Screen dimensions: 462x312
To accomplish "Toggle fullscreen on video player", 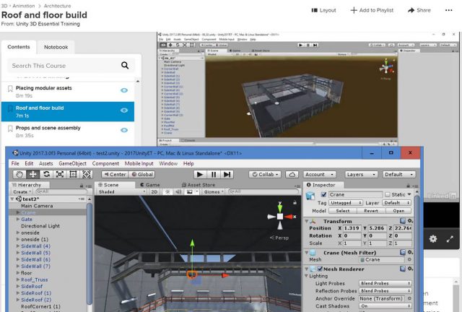I will coord(450,239).
